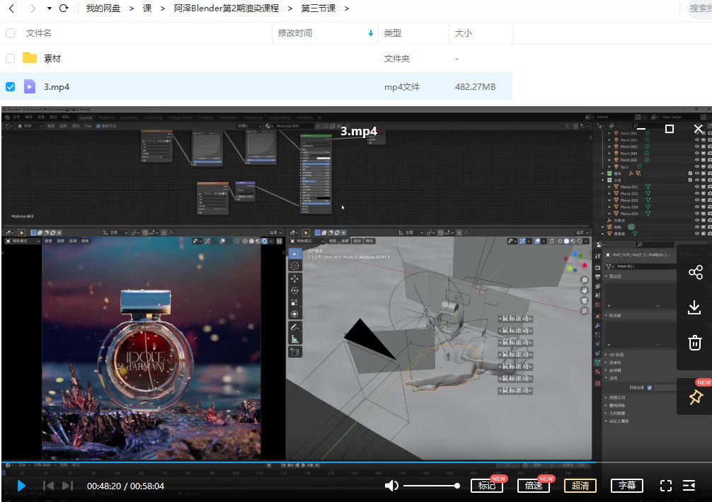The image size is (712, 502).
Task: Download the video via the download icon
Action: tap(694, 307)
